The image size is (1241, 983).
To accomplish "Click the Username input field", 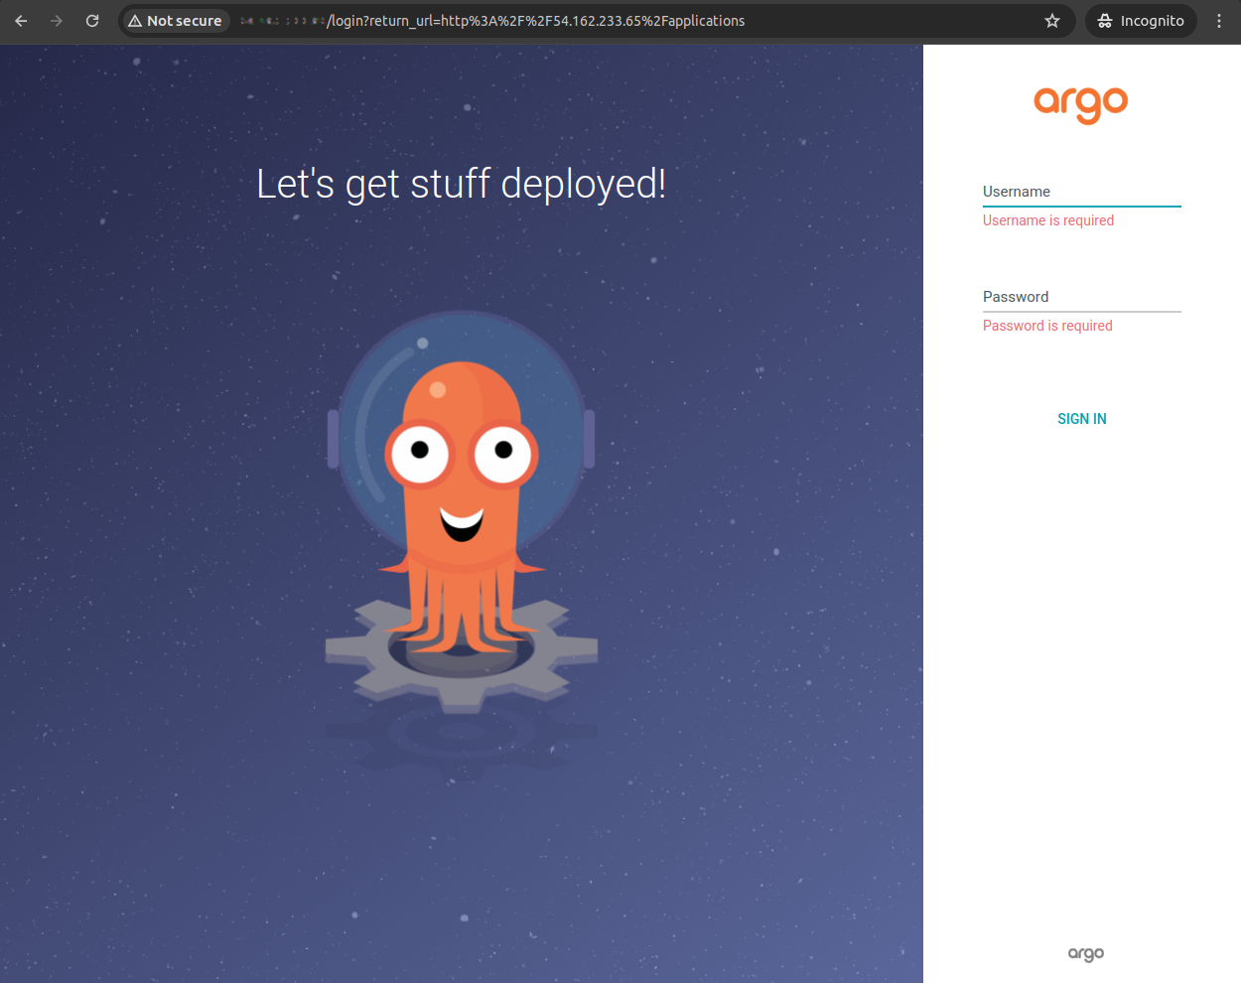I will pos(1081,192).
